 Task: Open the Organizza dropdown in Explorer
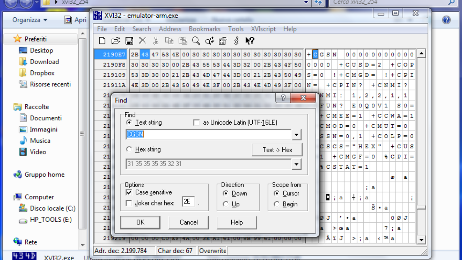tap(30, 20)
